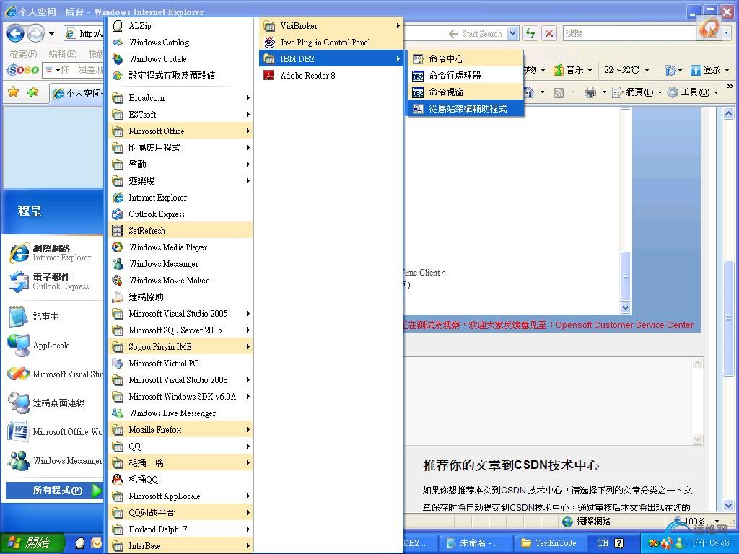The image size is (739, 554).
Task: Select 從屬站架構輔助程式 menu entry
Action: click(465, 109)
